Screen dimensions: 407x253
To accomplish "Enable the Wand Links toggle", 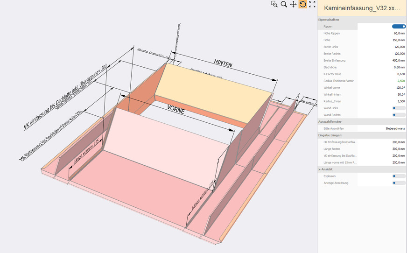I will 399,108.
